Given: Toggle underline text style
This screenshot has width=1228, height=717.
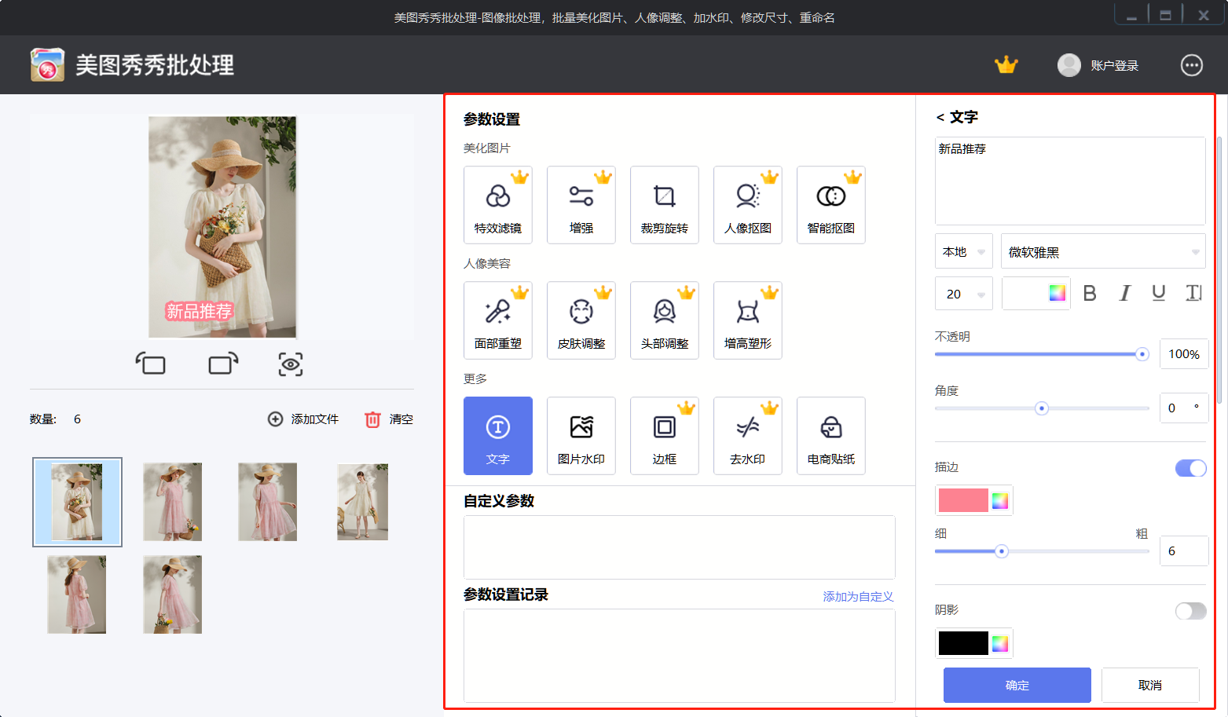Looking at the screenshot, I should (1158, 294).
